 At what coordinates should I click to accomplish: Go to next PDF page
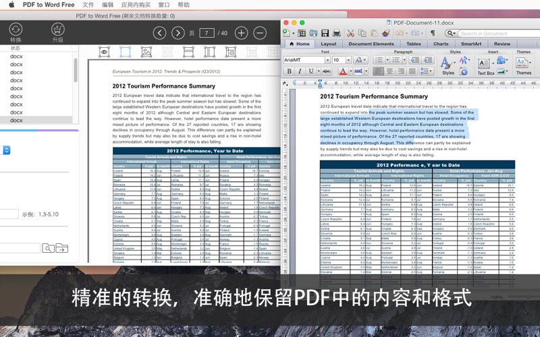coord(178,33)
